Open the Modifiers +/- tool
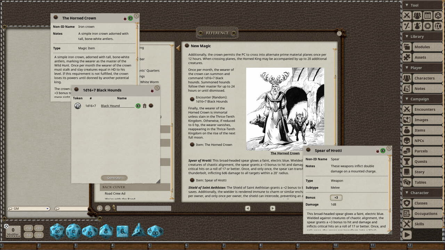The width and height of the screenshot is (445, 250). tap(407, 26)
